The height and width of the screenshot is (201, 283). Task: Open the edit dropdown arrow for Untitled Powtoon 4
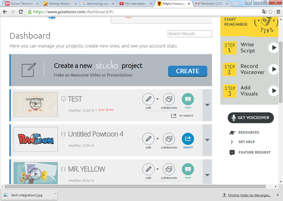pyautogui.click(x=157, y=139)
